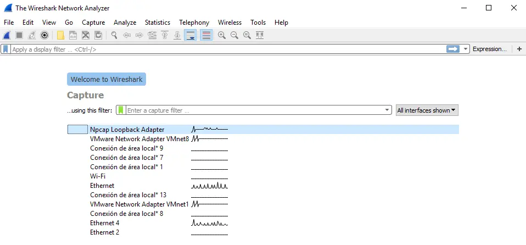Open the Tools menu
Image resolution: width=526 pixels, height=245 pixels.
(x=258, y=23)
